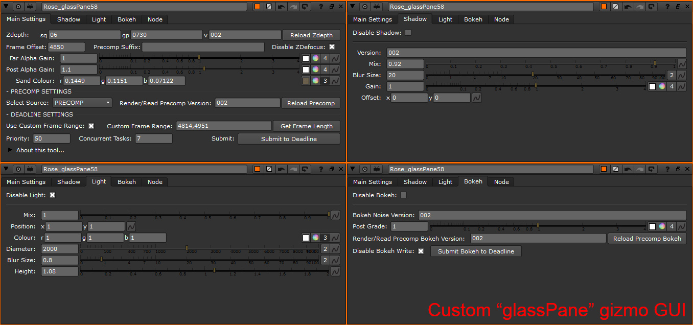693x325 pixels.
Task: Float the Main Settings panel using its float icon
Action: (x=331, y=7)
